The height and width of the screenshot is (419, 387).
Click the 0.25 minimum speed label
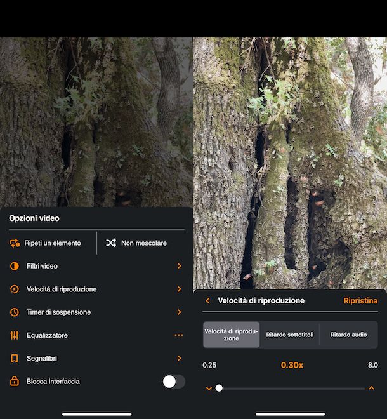tap(209, 365)
